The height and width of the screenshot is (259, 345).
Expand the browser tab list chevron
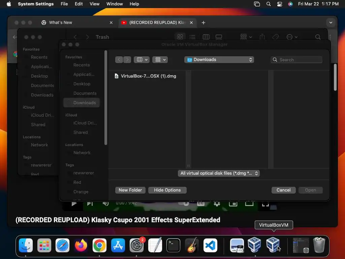tap(331, 23)
